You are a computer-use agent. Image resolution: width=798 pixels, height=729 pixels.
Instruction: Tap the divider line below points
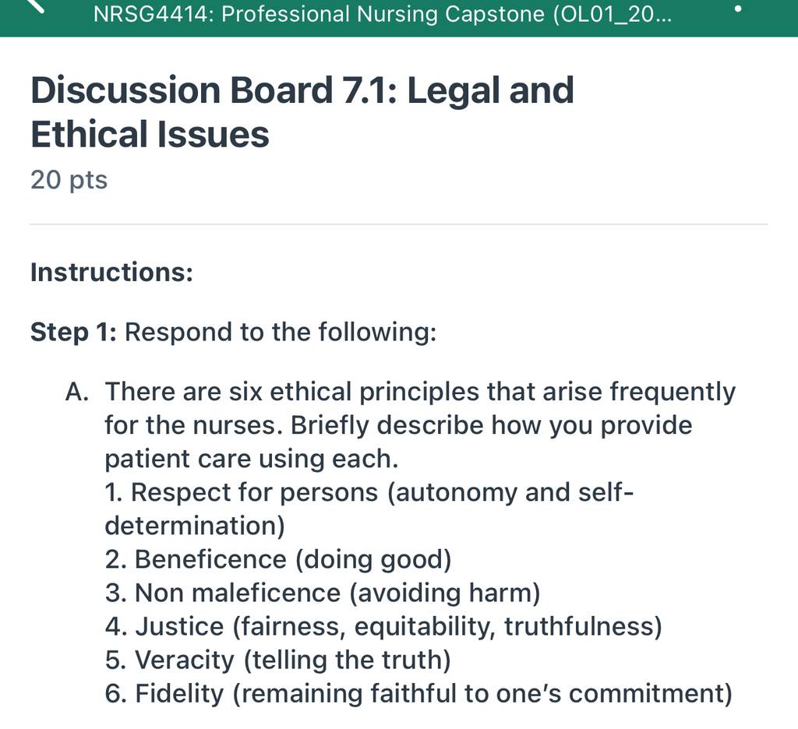click(x=398, y=224)
